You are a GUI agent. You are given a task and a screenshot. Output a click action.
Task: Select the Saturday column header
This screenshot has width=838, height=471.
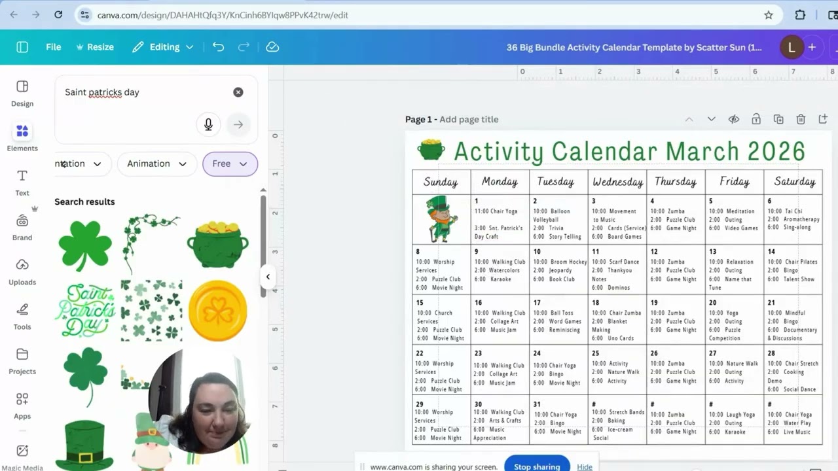794,182
